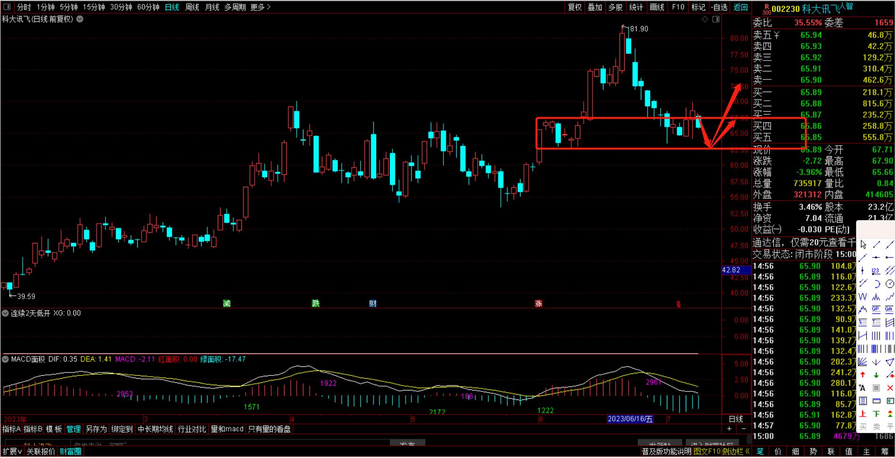Open the 指标A indicator tab

click(11, 429)
